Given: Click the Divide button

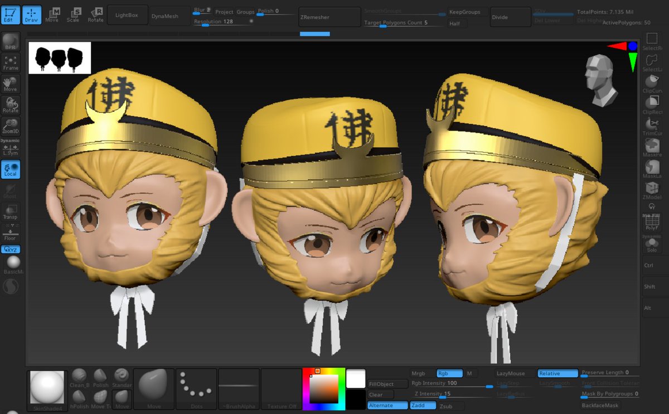Looking at the screenshot, I should tap(511, 17).
